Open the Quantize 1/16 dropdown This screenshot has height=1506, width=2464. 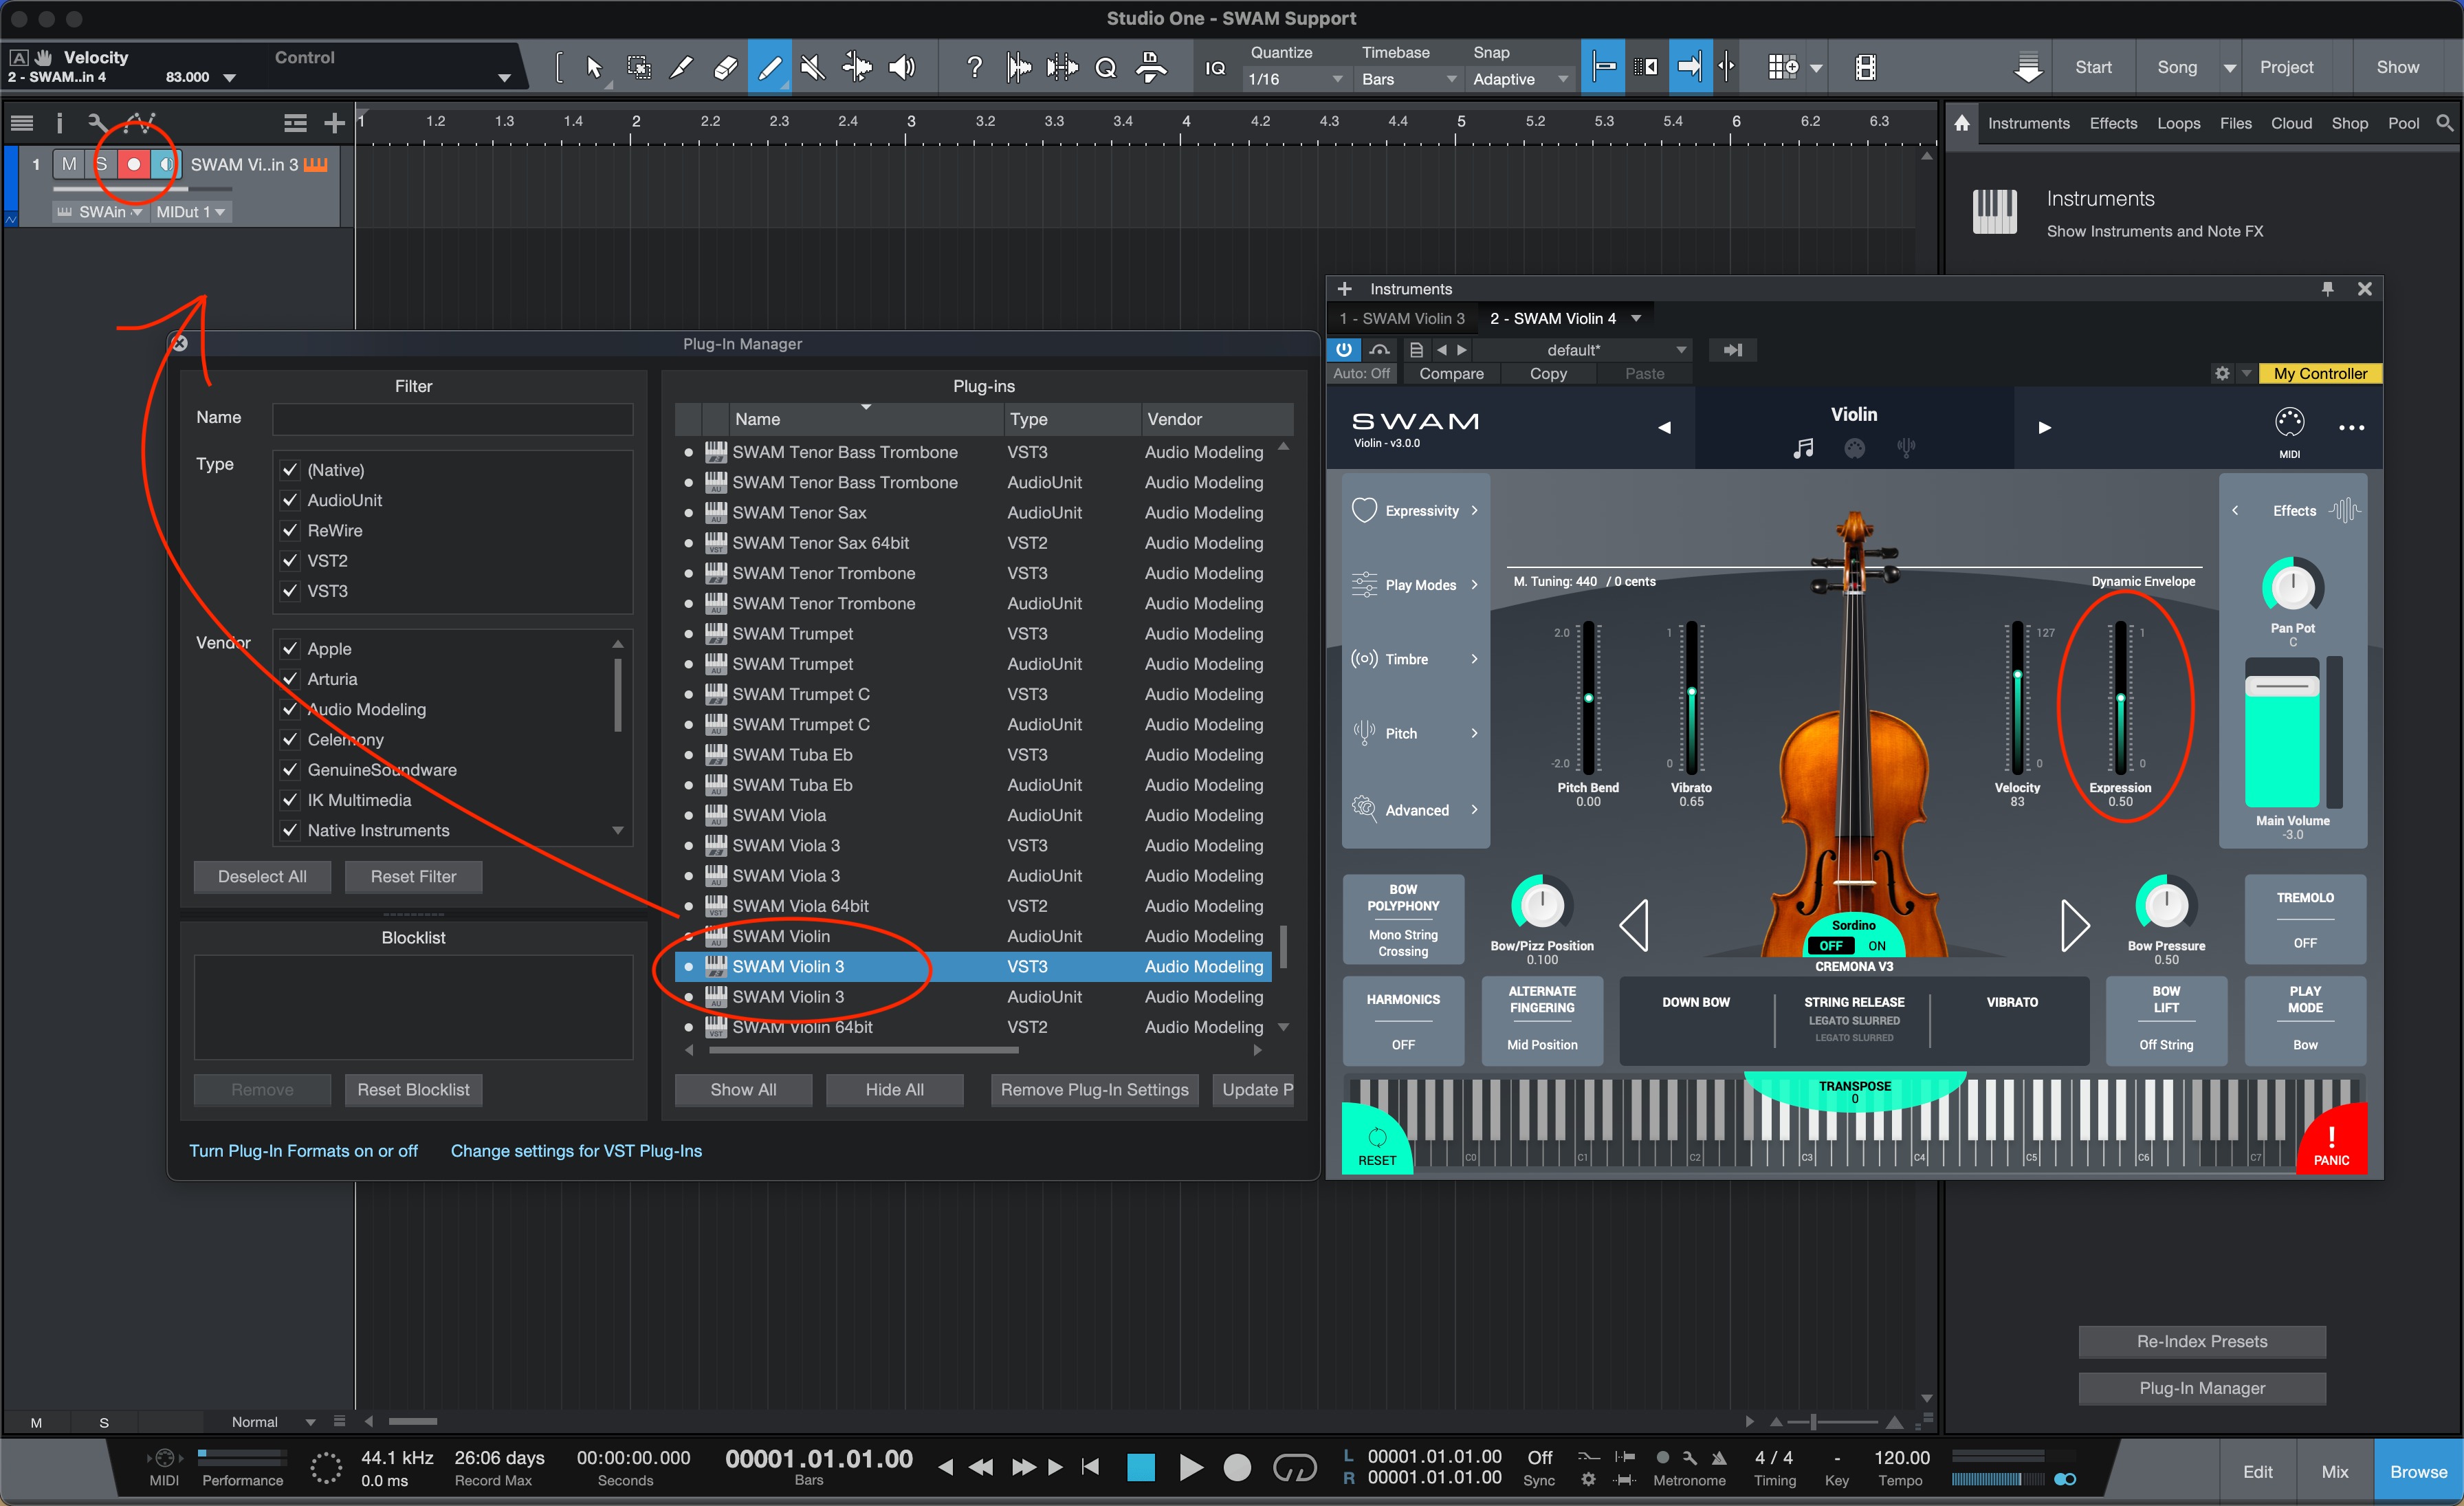pos(1294,79)
